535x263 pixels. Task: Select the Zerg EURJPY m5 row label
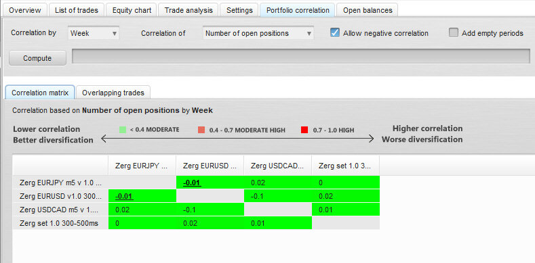[60, 183]
